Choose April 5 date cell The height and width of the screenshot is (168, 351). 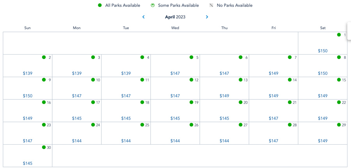[x=175, y=65]
